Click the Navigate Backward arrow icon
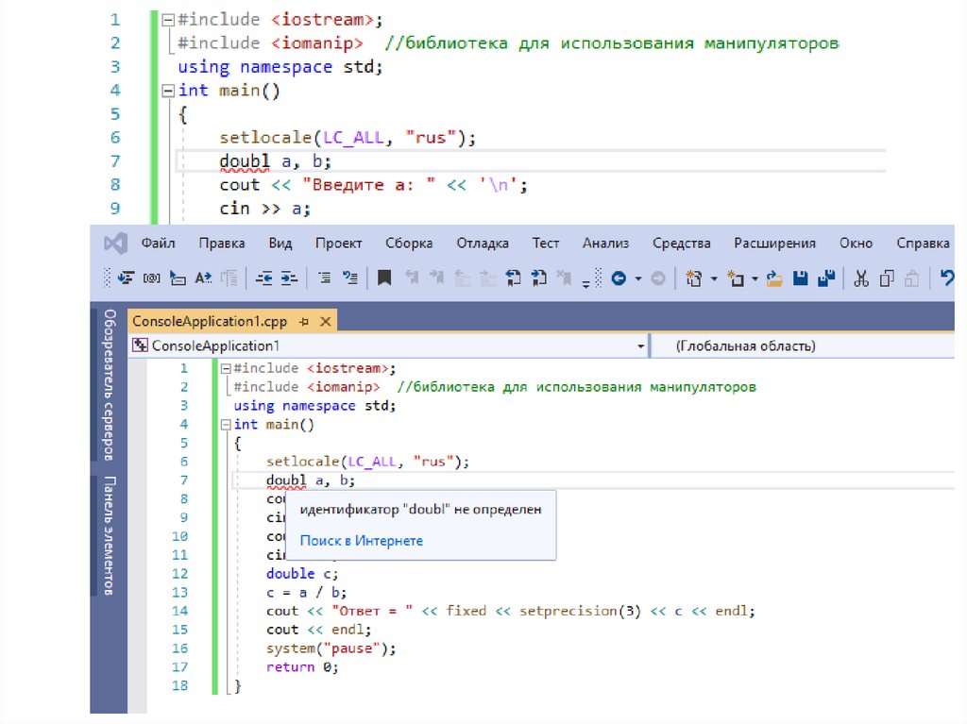967x724 pixels. [619, 278]
